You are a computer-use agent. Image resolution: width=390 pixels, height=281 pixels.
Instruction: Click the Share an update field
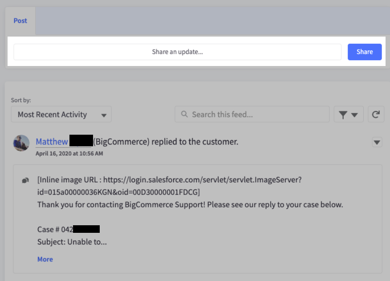pos(177,52)
